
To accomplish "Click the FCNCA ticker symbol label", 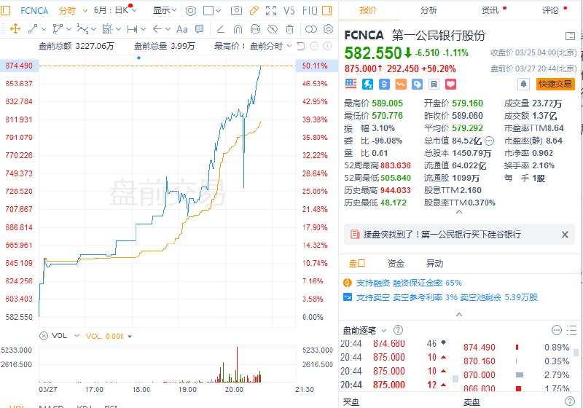I will click(364, 35).
